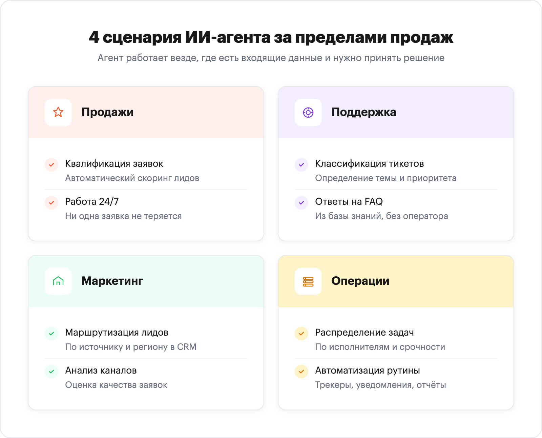542x438 pixels.
Task: Click the text Из базы знаний, без оператора
Action: tap(382, 216)
